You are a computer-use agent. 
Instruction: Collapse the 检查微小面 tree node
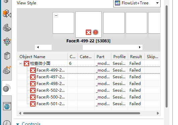(20, 64)
